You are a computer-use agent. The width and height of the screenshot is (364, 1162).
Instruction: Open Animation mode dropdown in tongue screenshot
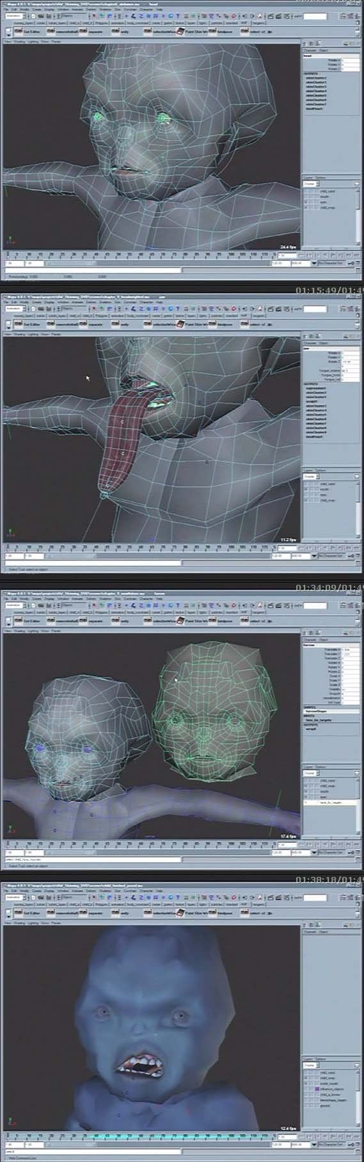[16, 309]
